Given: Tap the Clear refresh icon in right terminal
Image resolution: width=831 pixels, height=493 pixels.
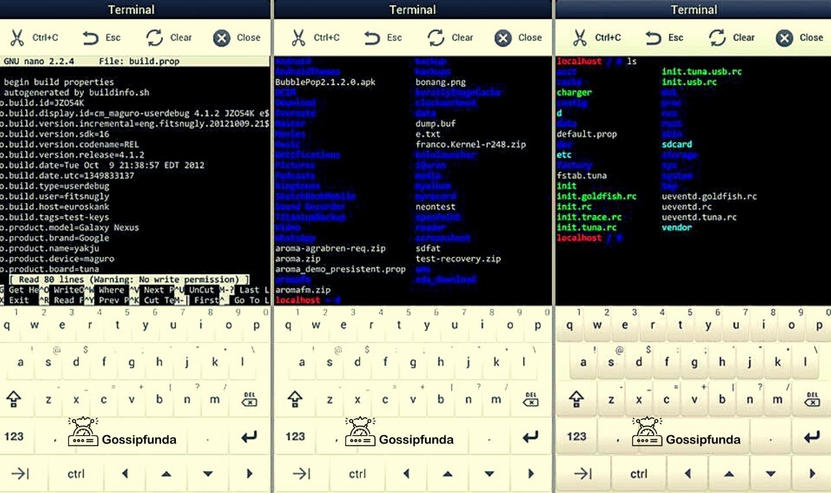Looking at the screenshot, I should click(x=717, y=38).
